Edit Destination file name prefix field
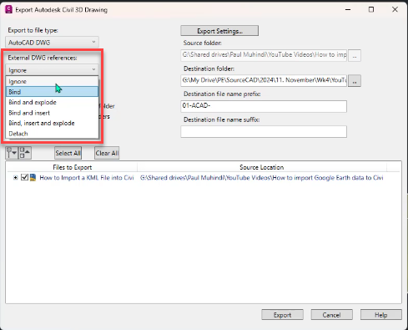Image resolution: width=408 pixels, height=330 pixels. (264, 106)
